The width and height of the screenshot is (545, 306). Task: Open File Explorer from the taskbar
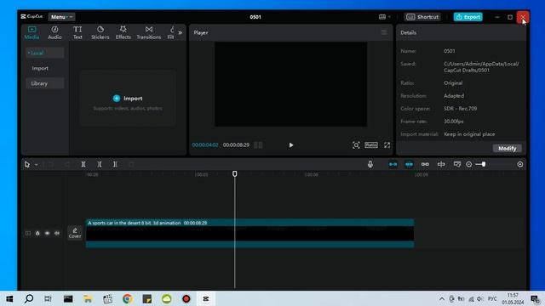88,298
